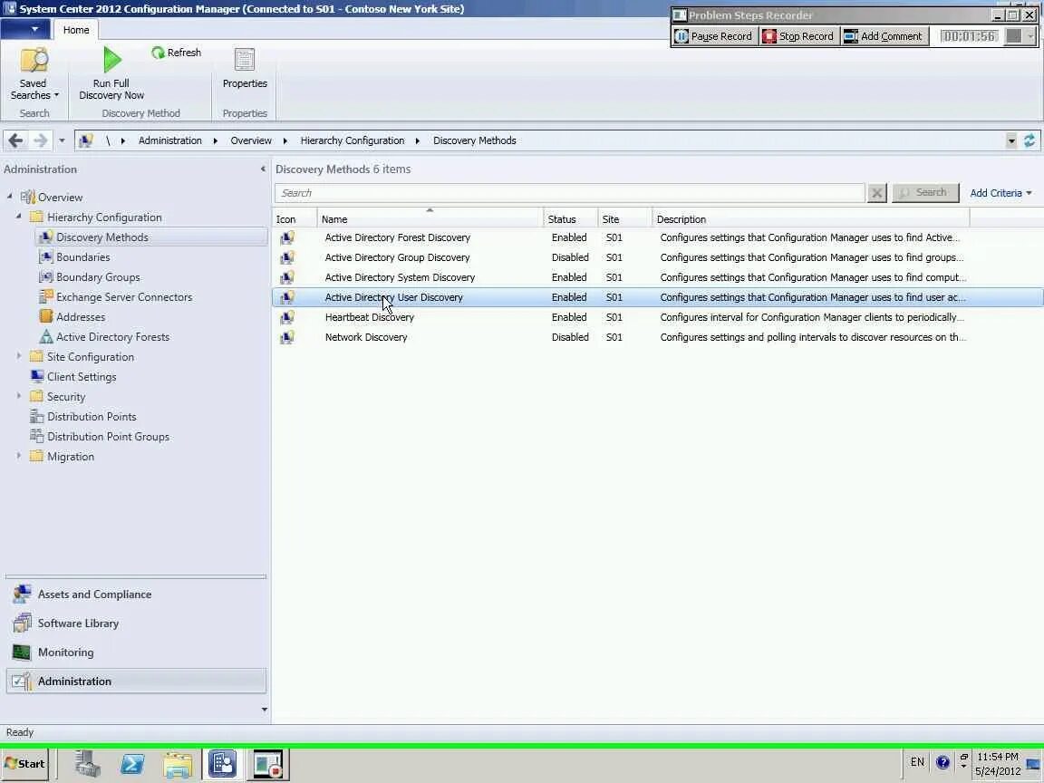
Task: Expand Site Configuration node
Action: [x=19, y=356]
